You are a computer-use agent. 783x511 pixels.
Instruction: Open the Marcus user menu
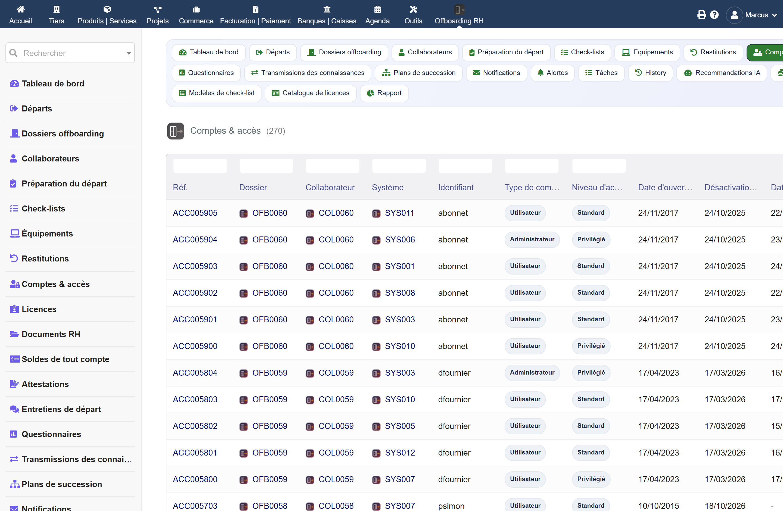pos(752,15)
